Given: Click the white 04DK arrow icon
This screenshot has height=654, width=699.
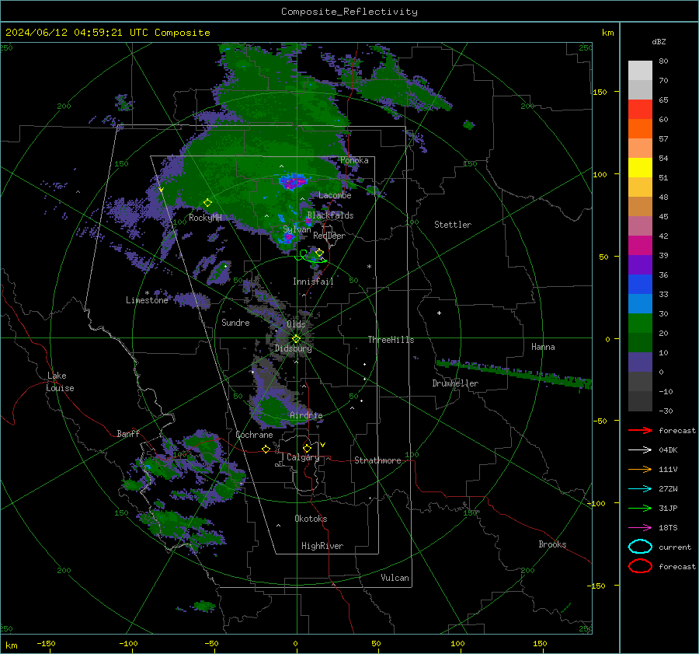Looking at the screenshot, I should coord(640,450).
